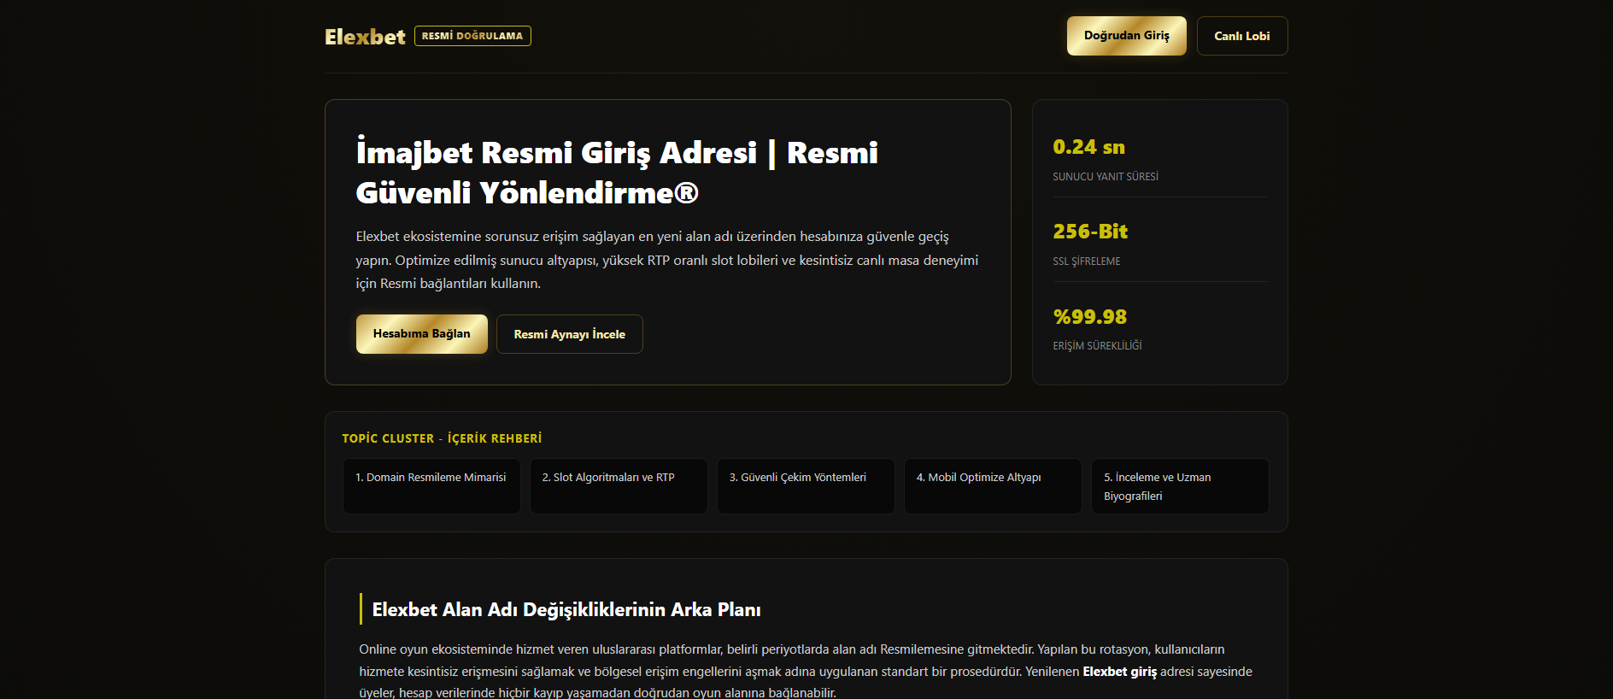Click the RESMİ DOĞRULAMA badge

tap(472, 36)
